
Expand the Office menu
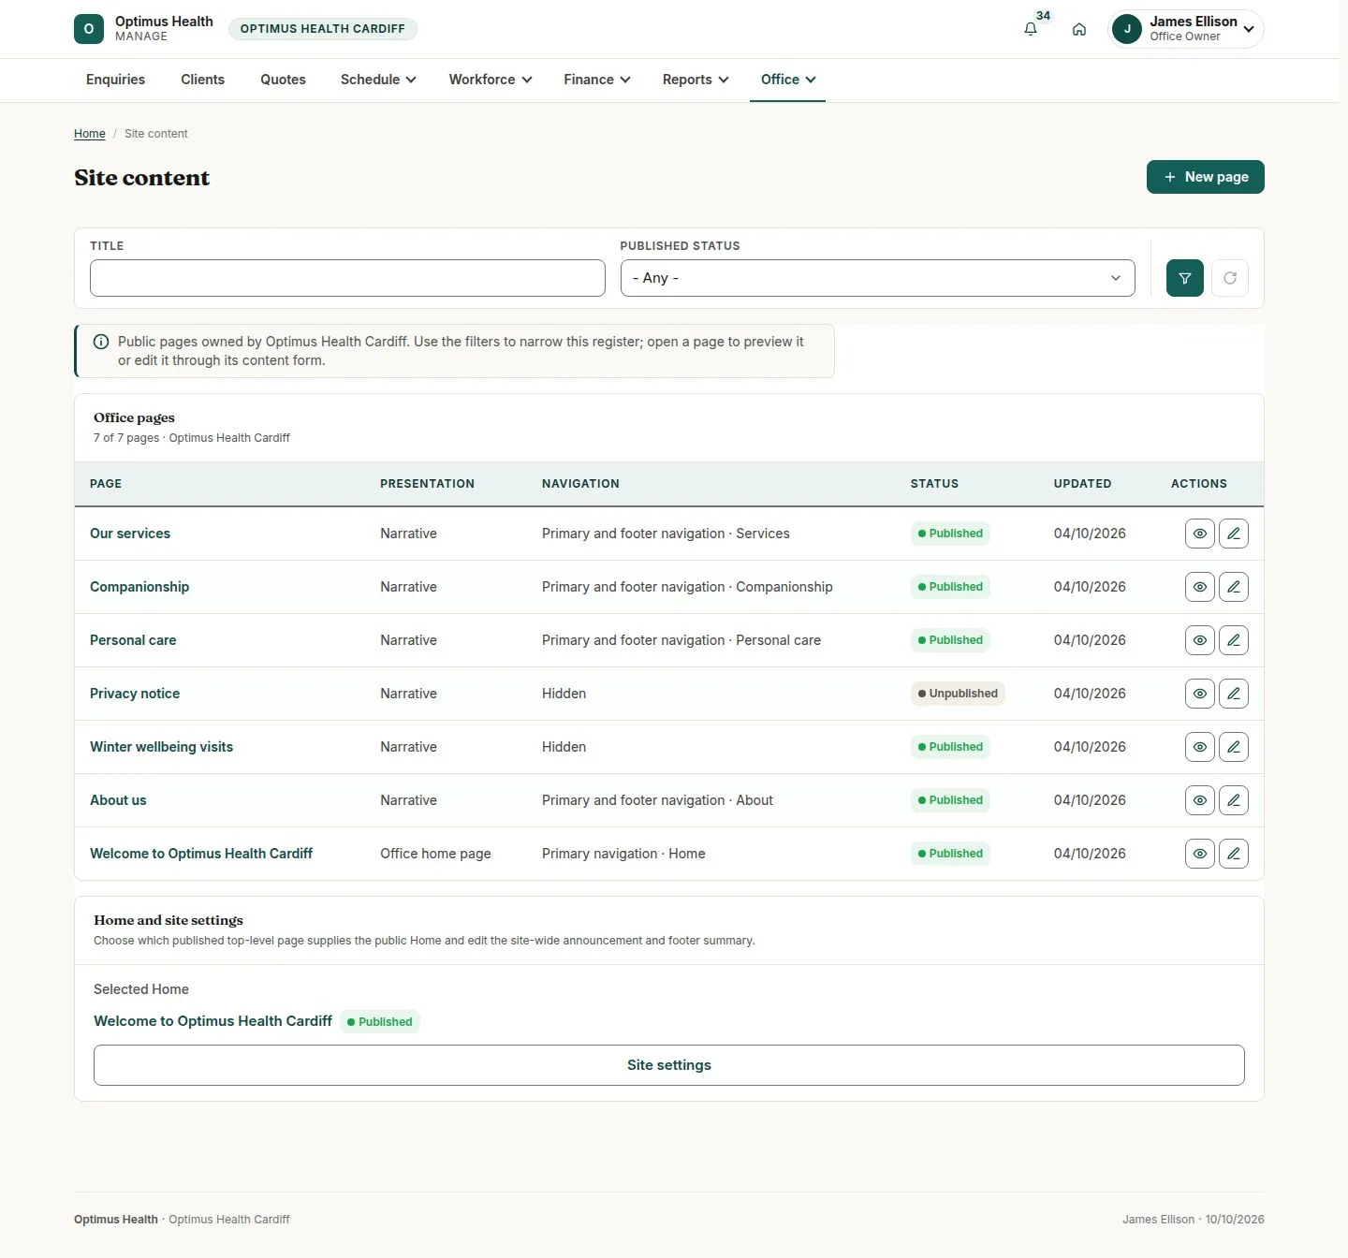click(788, 80)
